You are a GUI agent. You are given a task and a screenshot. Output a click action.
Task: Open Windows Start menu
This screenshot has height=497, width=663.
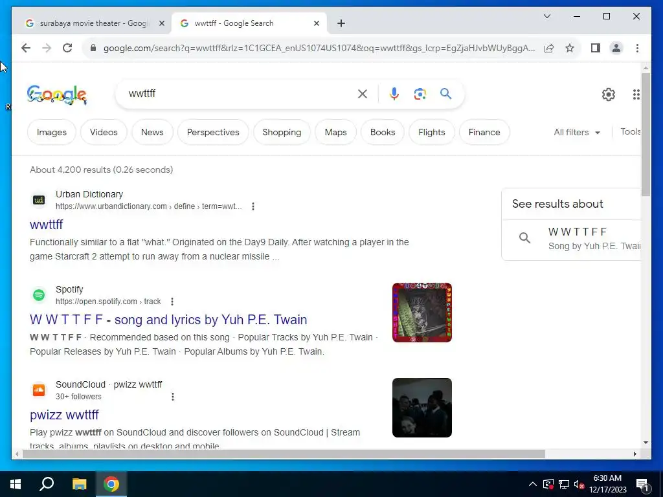(16, 484)
